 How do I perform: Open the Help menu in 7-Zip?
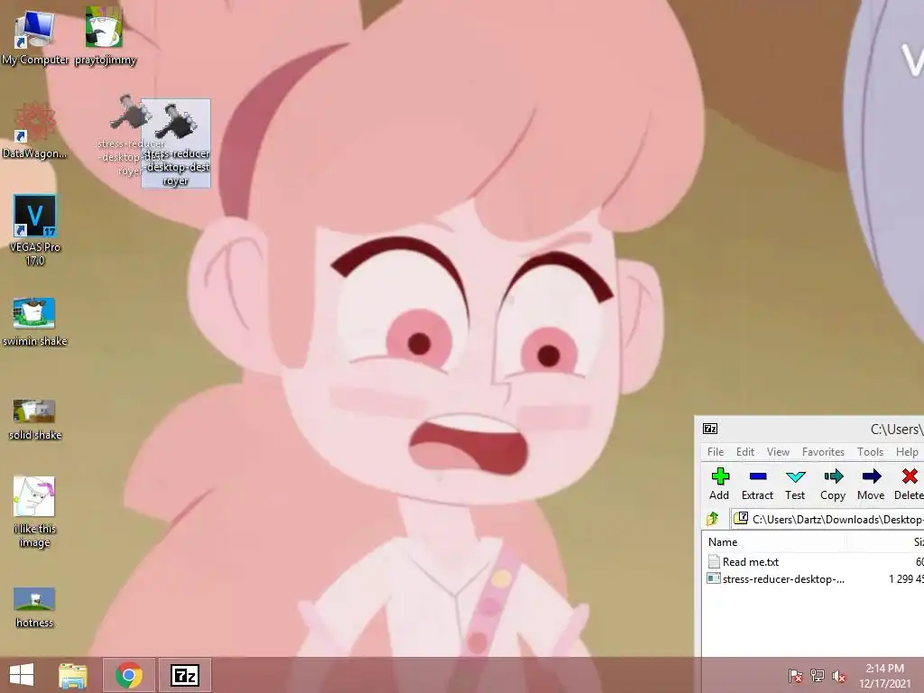point(907,452)
